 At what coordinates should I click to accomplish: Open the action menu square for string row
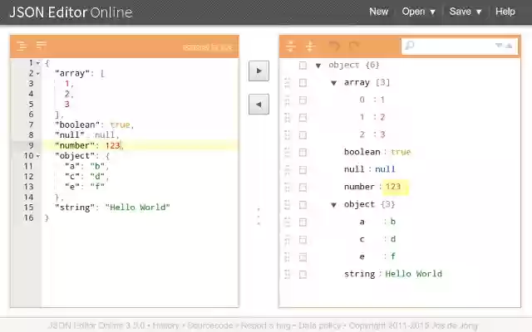[x=303, y=274]
